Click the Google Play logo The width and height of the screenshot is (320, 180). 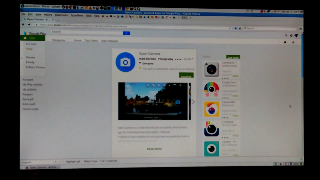click(34, 33)
